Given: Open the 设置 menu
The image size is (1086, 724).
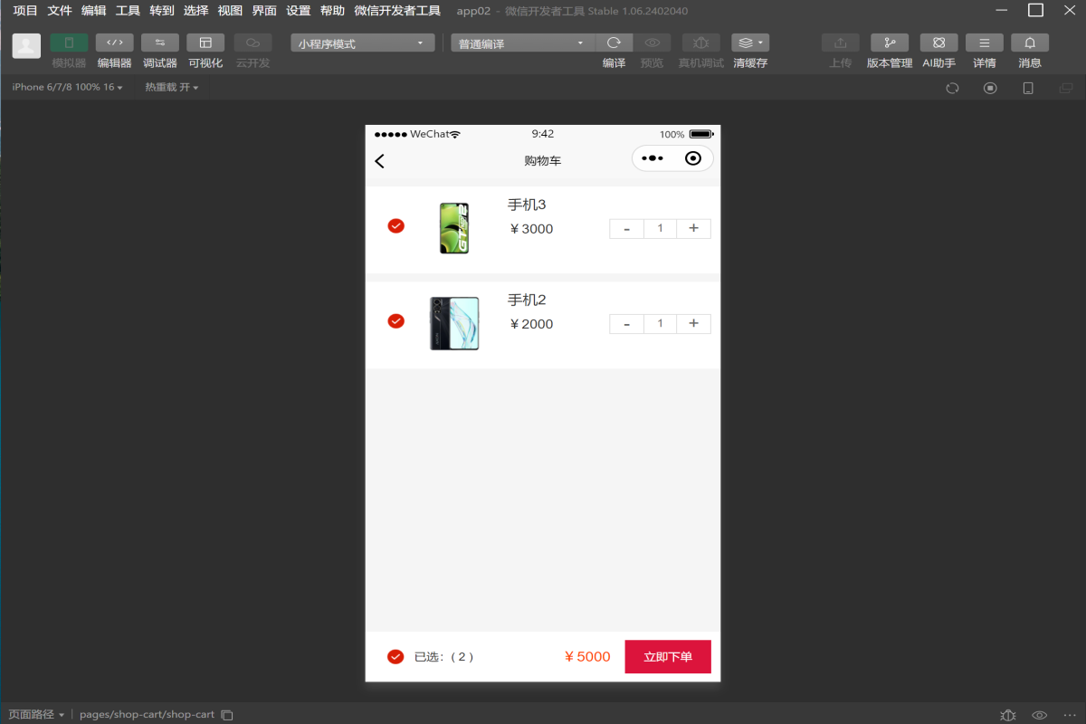Looking at the screenshot, I should click(x=298, y=11).
